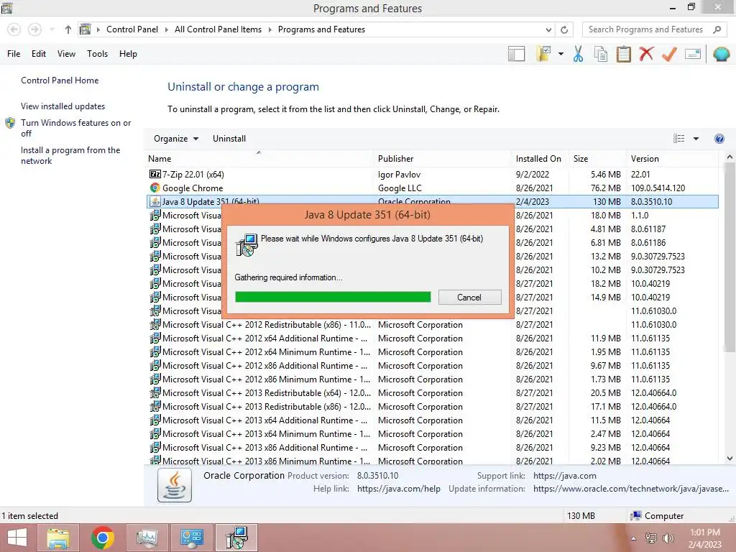This screenshot has width=736, height=552.
Task: Click the folder options toolbar icon
Action: click(543, 54)
